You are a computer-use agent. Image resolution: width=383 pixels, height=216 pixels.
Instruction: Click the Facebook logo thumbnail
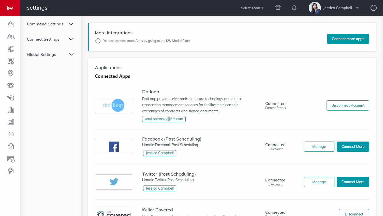coord(114,147)
